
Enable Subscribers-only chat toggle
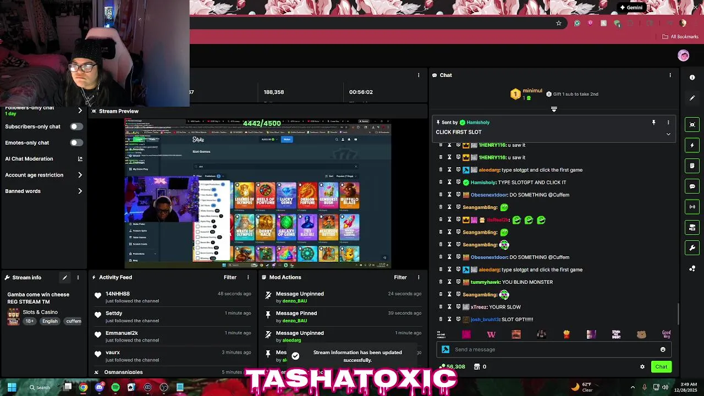tap(76, 127)
